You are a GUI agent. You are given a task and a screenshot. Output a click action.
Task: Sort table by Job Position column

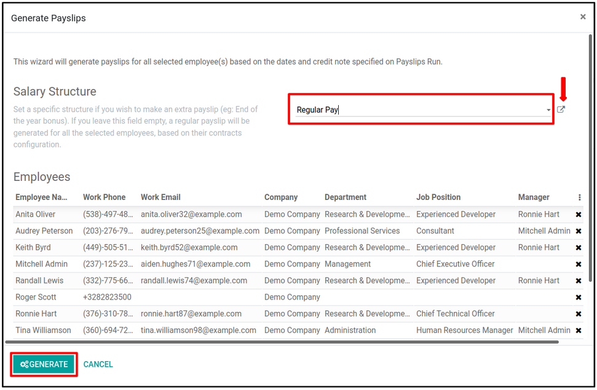pyautogui.click(x=438, y=197)
